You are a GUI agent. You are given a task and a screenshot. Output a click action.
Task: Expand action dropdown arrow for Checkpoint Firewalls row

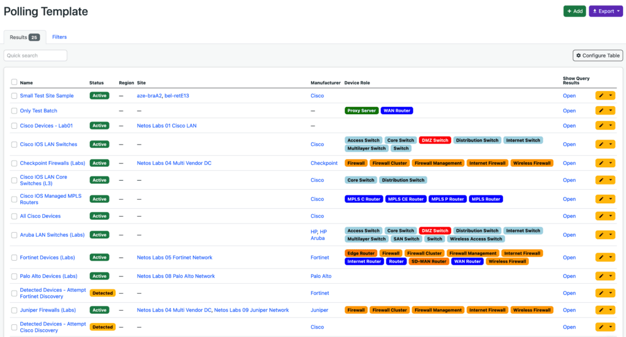[x=611, y=164]
